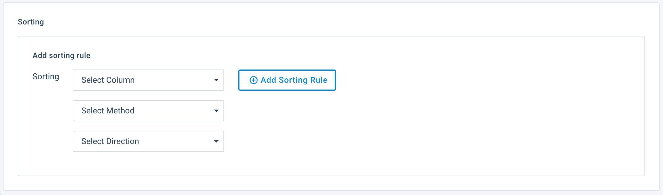Screen dimensions: 663x195
Task: Click the 'Select Column' placeholder text
Action: pos(108,80)
